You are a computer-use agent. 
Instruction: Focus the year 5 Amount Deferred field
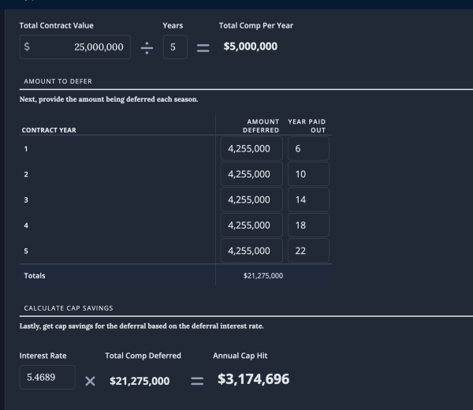pos(252,251)
